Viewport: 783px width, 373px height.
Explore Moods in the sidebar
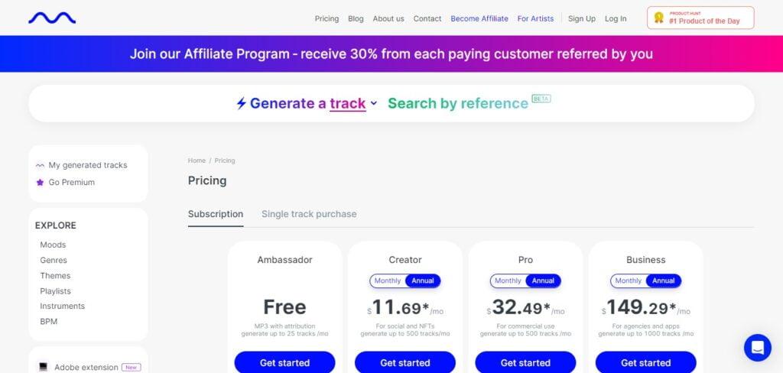pyautogui.click(x=53, y=245)
